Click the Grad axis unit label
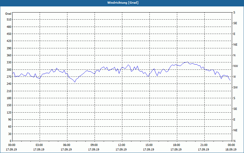The image size is (244, 153). click(x=8, y=14)
